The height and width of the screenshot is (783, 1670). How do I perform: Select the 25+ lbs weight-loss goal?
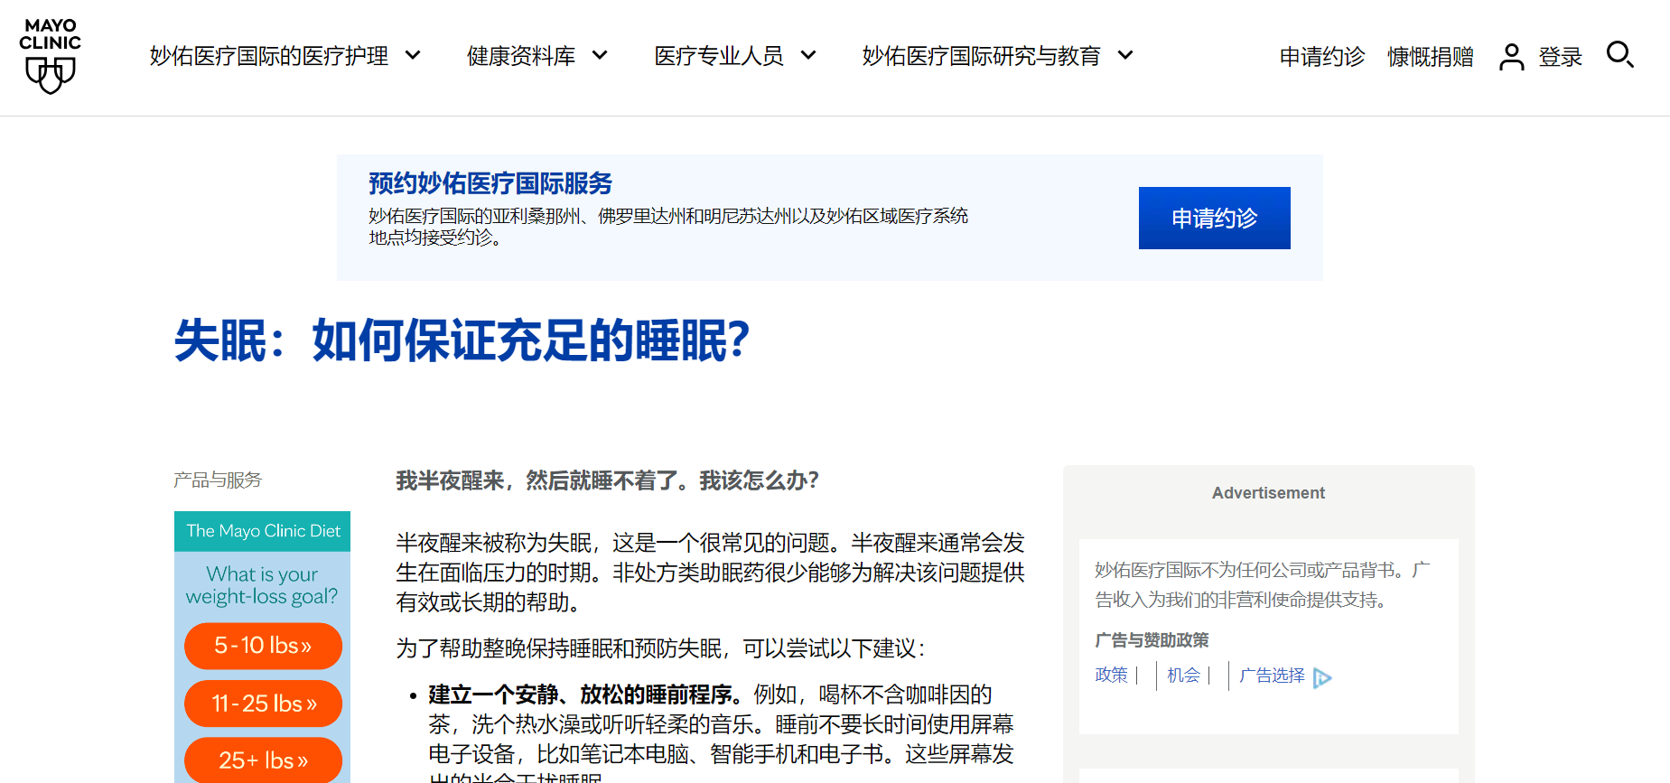click(x=263, y=760)
